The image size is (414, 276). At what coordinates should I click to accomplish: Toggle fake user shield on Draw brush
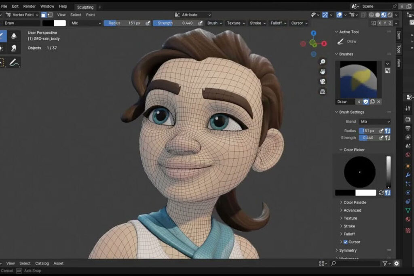pos(365,101)
